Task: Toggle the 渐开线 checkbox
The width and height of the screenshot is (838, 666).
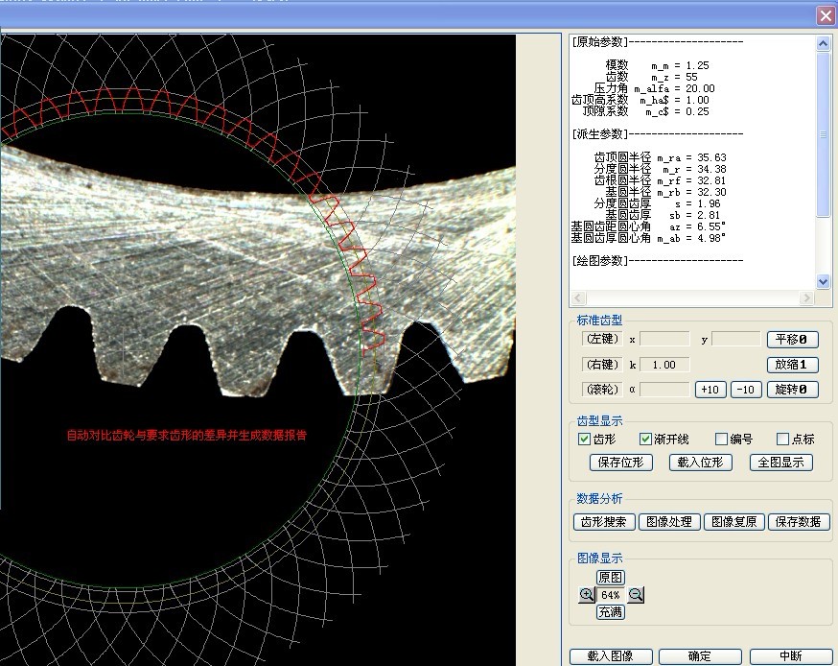Action: click(645, 440)
